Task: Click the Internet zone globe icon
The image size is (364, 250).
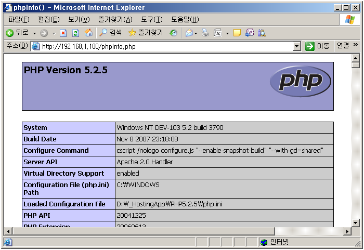Action: [264, 242]
